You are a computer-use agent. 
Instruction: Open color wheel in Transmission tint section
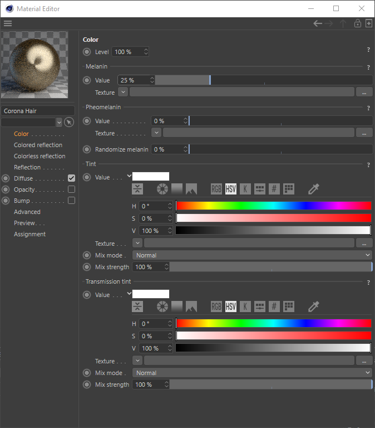pos(162,307)
